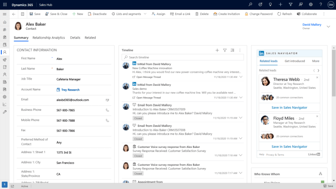
Task: Add a new timeline activity with plus icon
Action: tap(217, 50)
